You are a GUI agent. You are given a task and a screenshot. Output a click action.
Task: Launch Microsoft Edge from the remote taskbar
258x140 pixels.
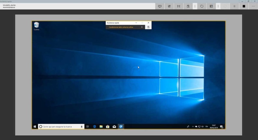(94, 127)
